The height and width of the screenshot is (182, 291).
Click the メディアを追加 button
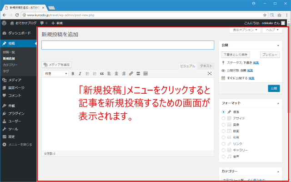56,65
